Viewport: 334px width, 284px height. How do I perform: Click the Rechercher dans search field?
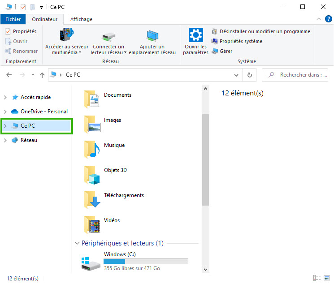[x=295, y=75]
